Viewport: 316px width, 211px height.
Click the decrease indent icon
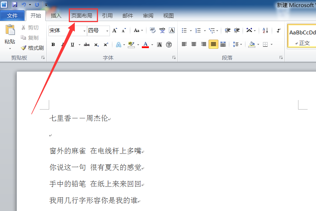click(x=228, y=31)
